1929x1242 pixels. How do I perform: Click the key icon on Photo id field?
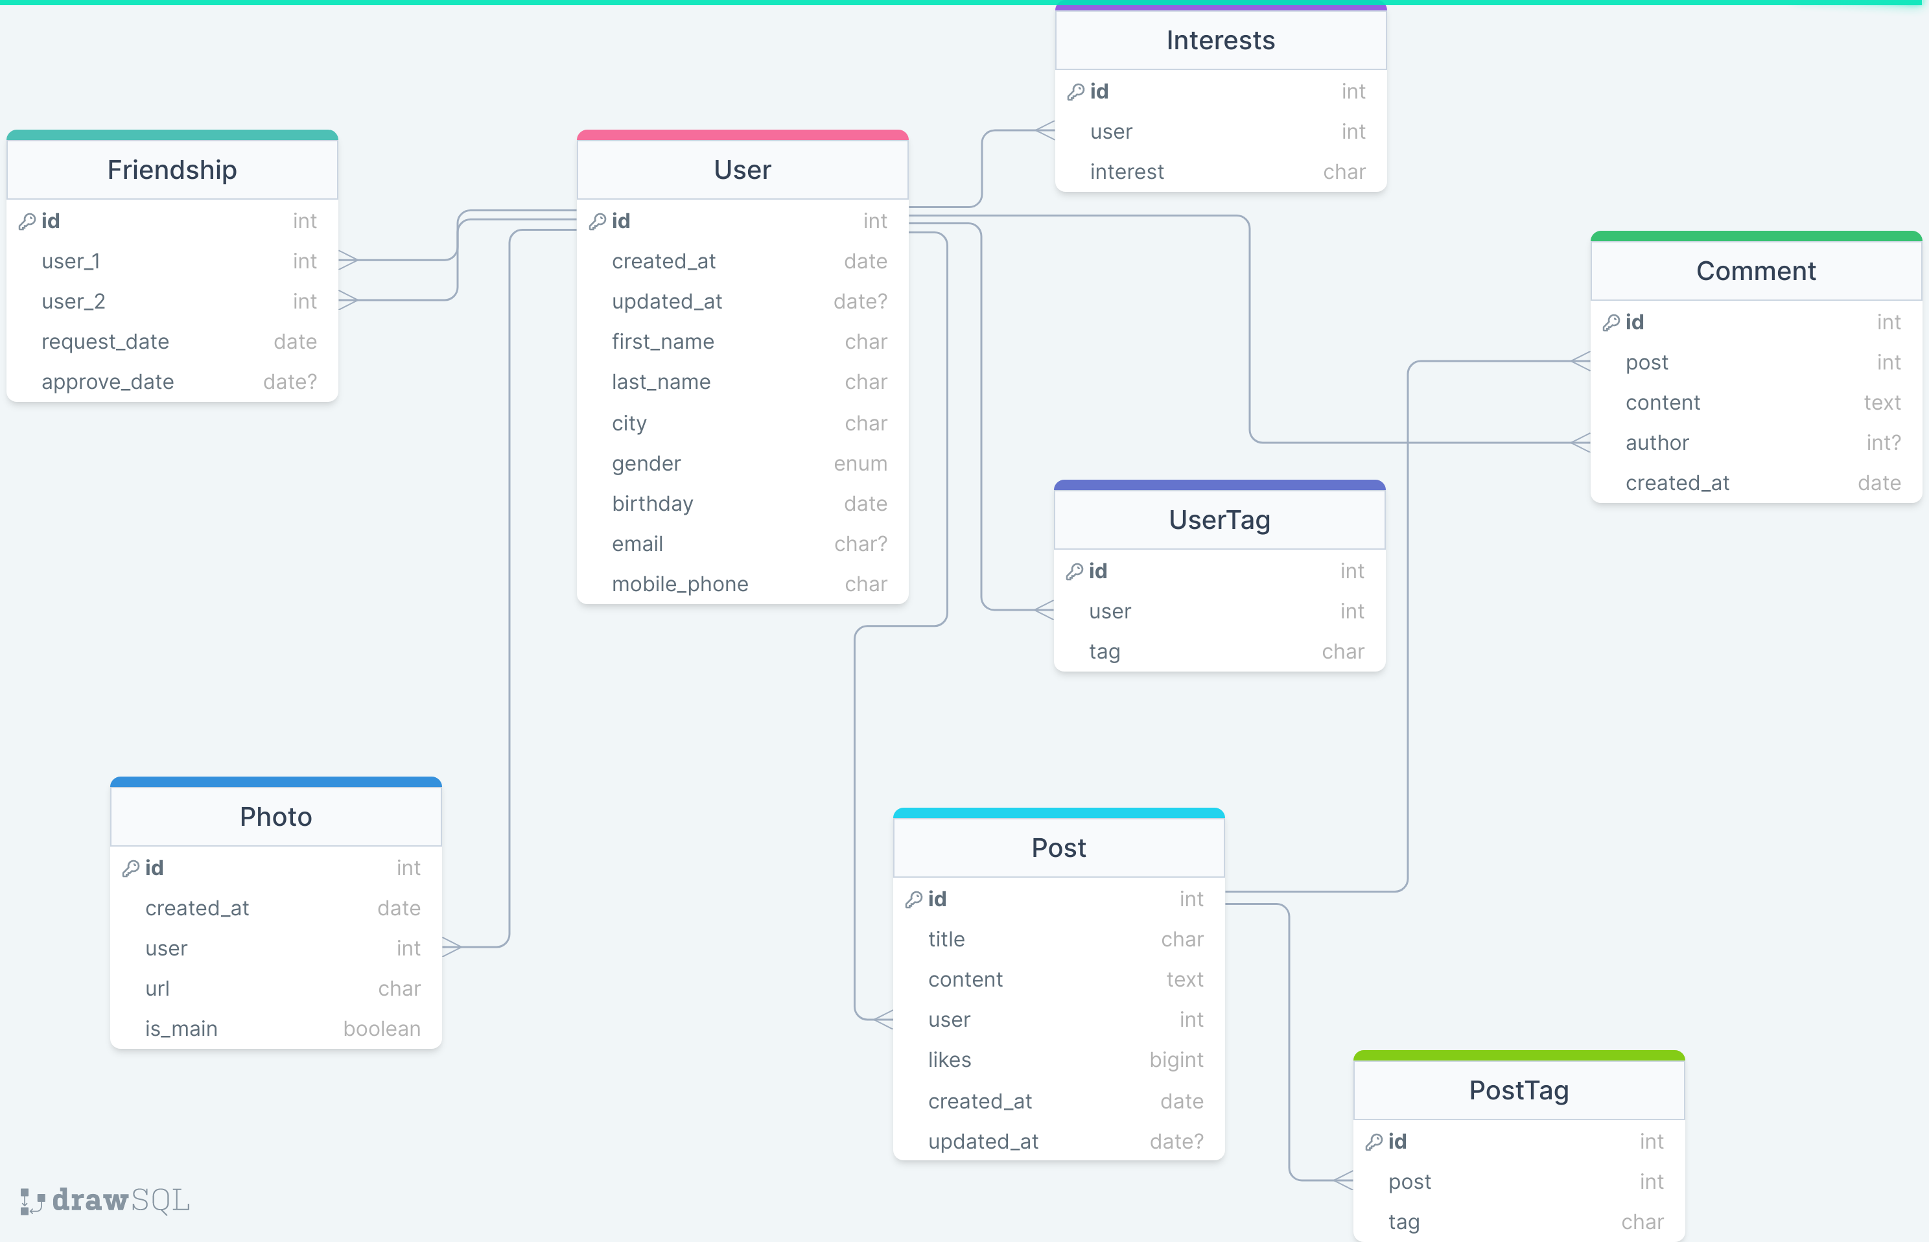coord(132,868)
